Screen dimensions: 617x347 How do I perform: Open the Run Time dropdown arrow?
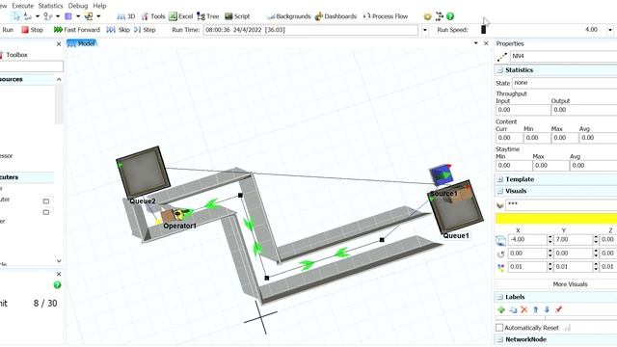coord(424,30)
